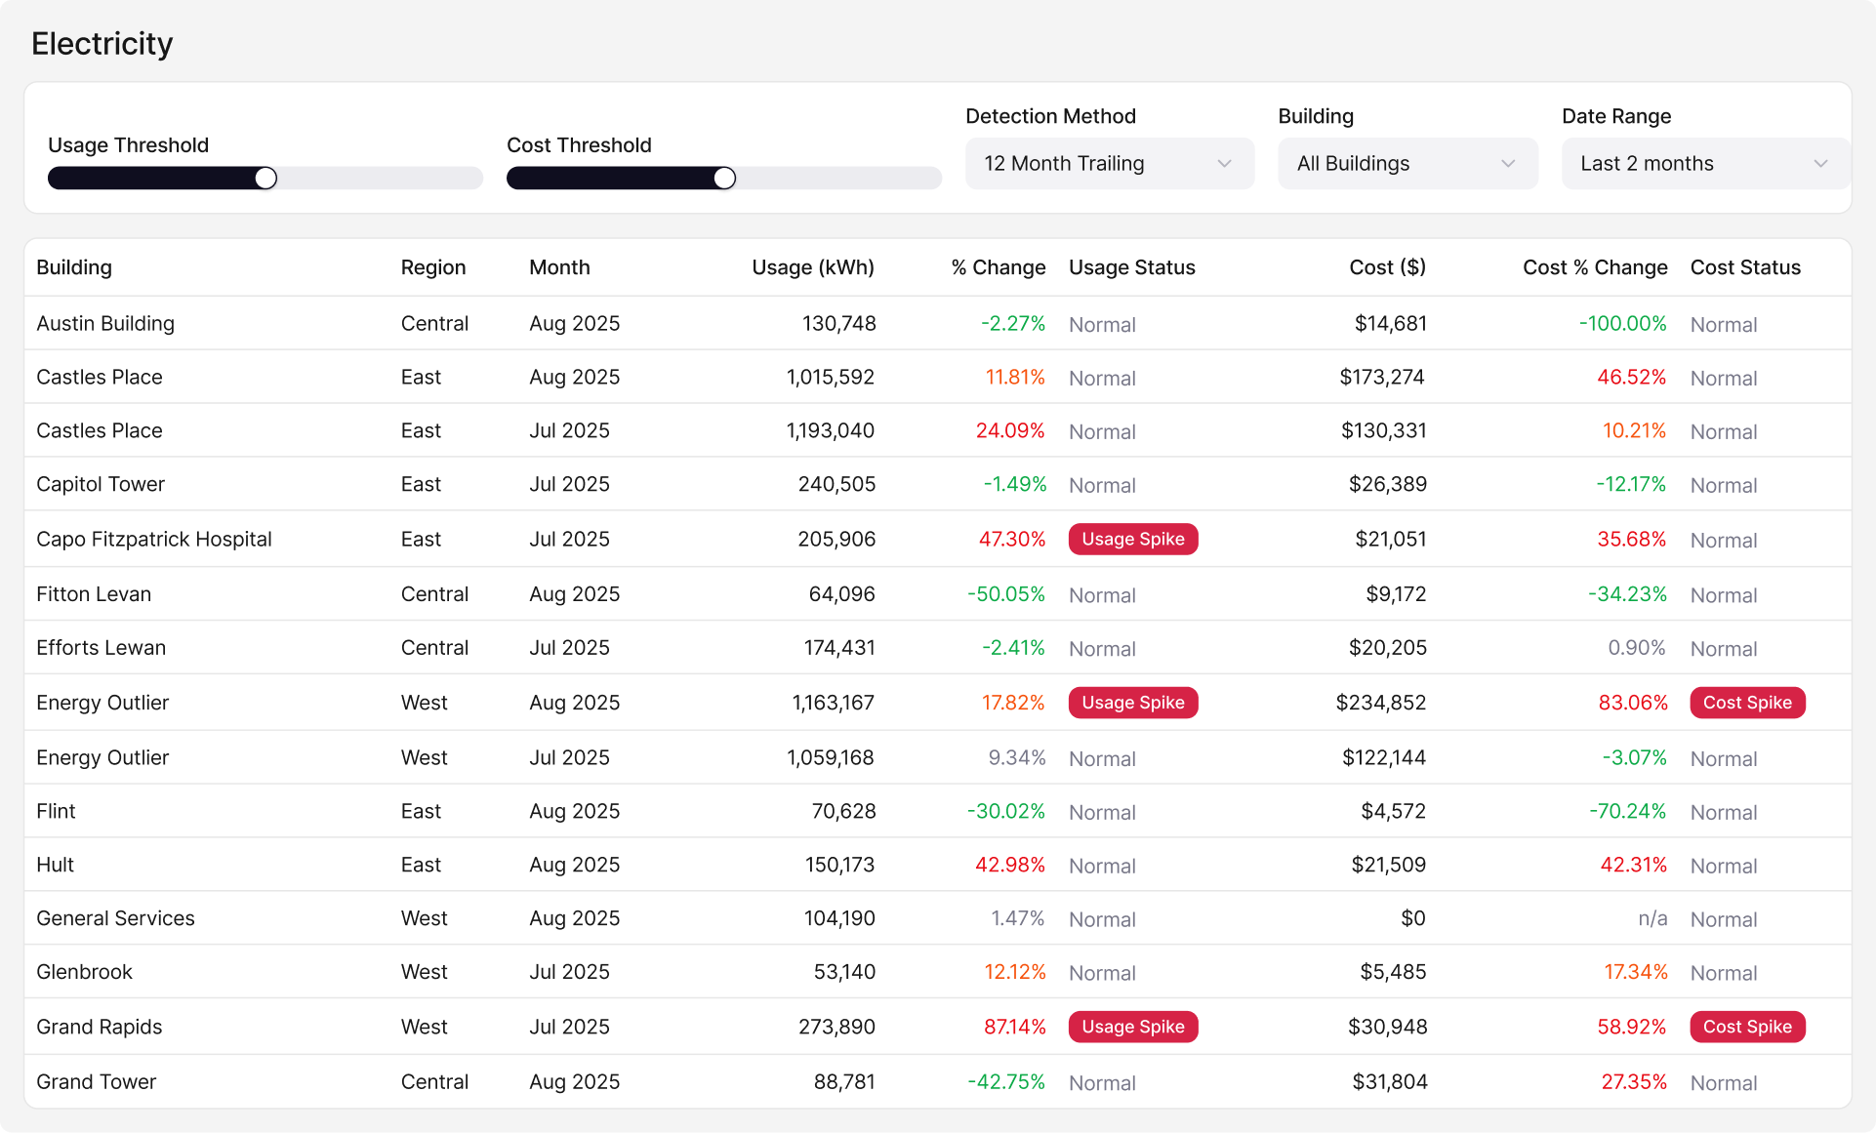Image resolution: width=1876 pixels, height=1133 pixels.
Task: Select the Grand Tower row name
Action: (96, 1082)
